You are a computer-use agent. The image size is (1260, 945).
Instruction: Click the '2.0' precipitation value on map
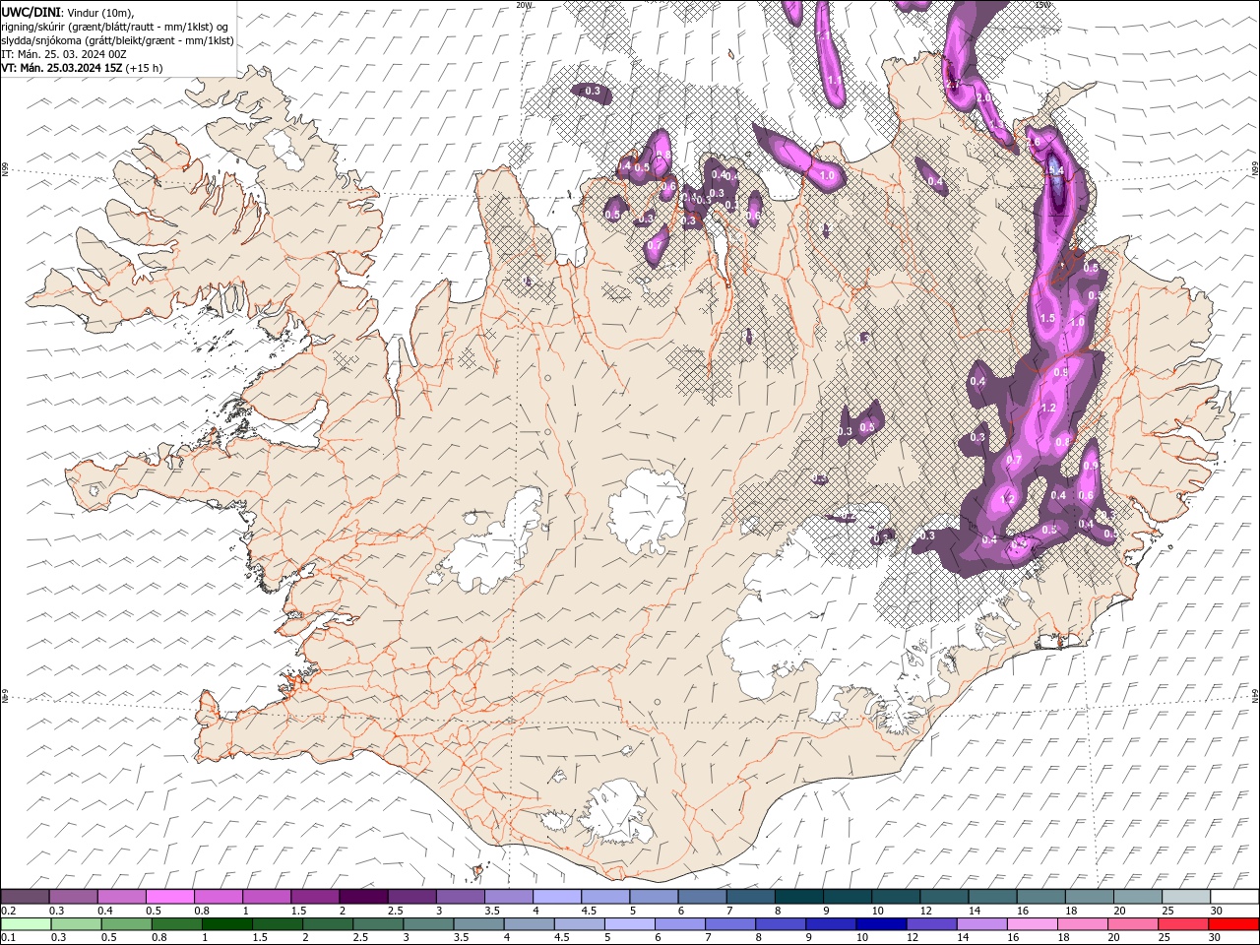tap(983, 97)
